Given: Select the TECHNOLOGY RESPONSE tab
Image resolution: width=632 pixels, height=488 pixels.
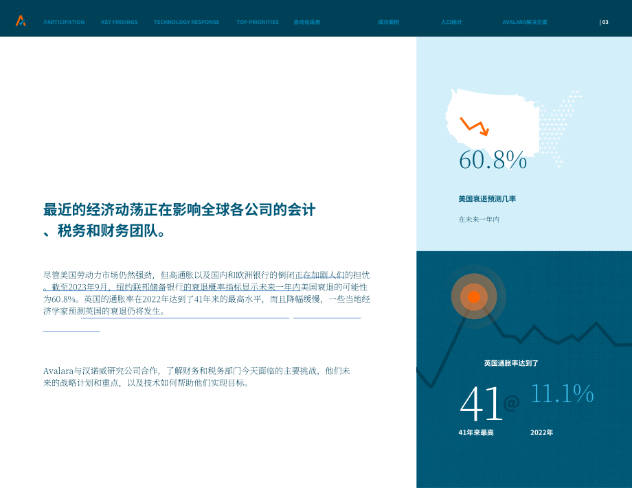Looking at the screenshot, I should click(187, 22).
